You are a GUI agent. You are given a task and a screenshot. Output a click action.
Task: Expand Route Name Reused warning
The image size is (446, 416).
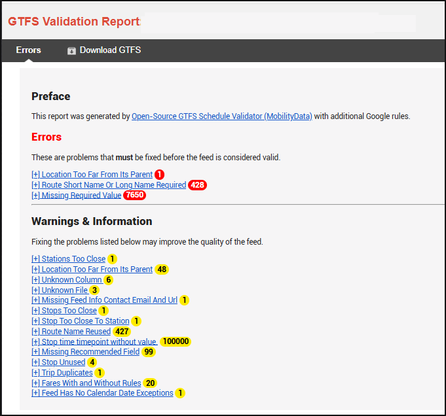pos(71,332)
